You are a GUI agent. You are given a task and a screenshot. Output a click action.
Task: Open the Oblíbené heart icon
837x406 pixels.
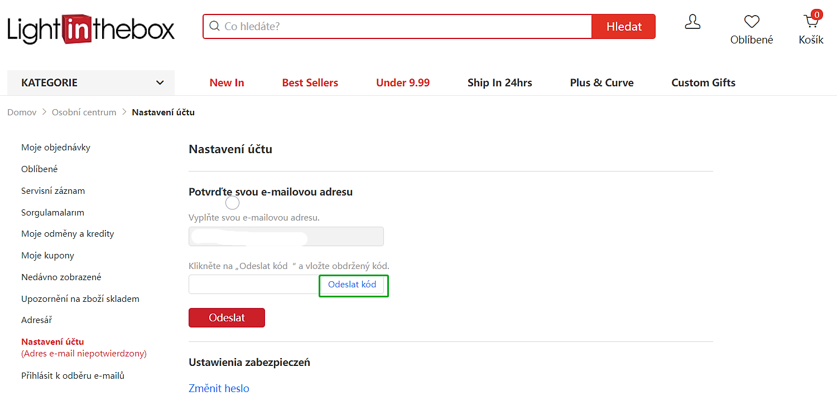click(x=752, y=22)
